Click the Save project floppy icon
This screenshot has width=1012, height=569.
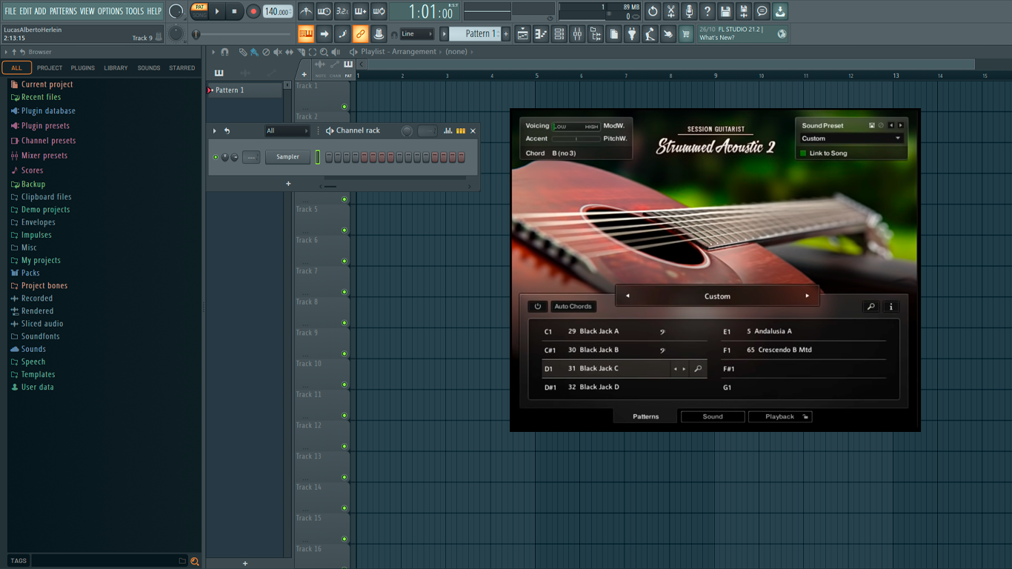point(725,11)
